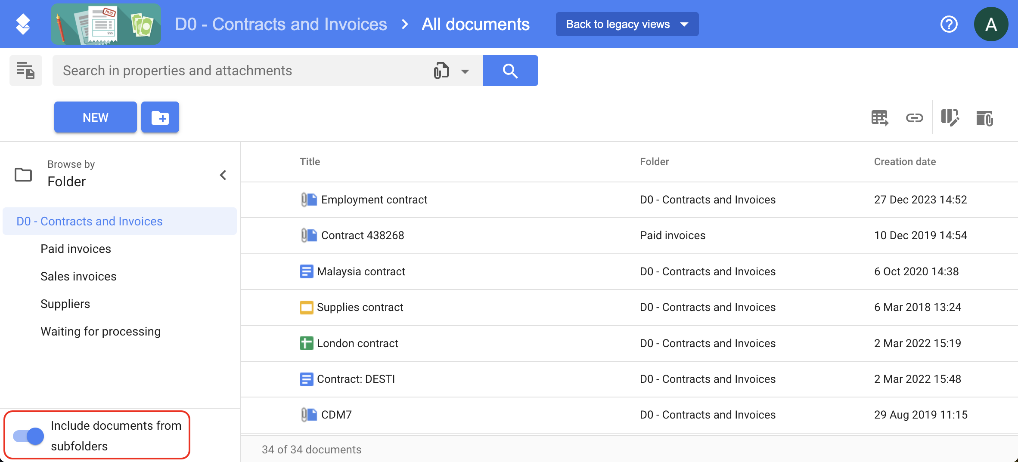Open the Back to legacy views dropdown
Viewport: 1018px width, 462px height.
(x=627, y=24)
